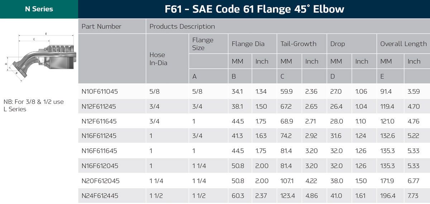Open part number N12F611245
430x204 pixels.
[99, 107]
